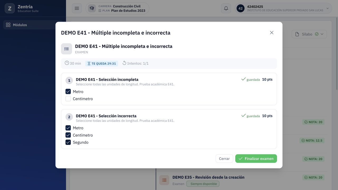Click the Cerrar button
This screenshot has height=190, width=338.
click(x=224, y=159)
